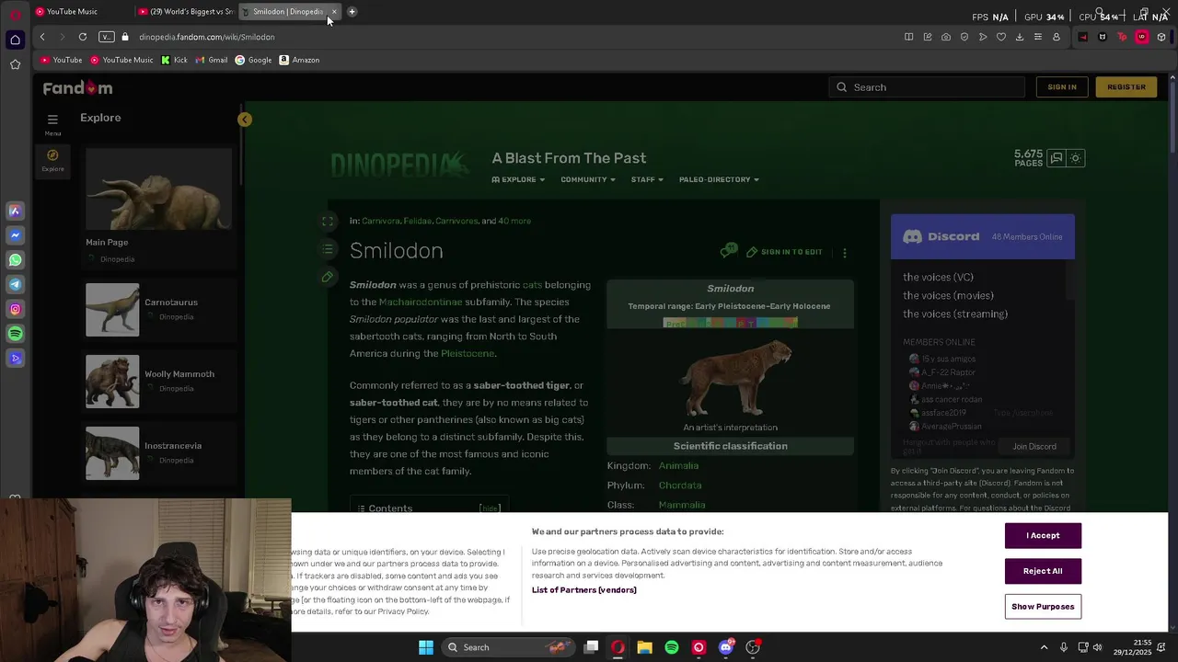Click the geologic time scale color bar
The image size is (1178, 662).
pyautogui.click(x=730, y=323)
